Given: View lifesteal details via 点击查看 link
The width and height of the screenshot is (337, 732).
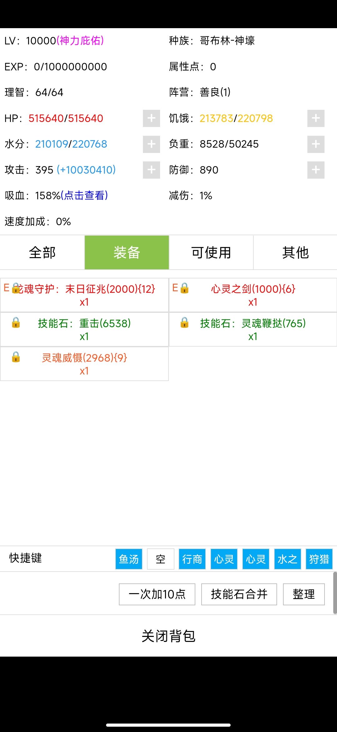Looking at the screenshot, I should pos(85,196).
